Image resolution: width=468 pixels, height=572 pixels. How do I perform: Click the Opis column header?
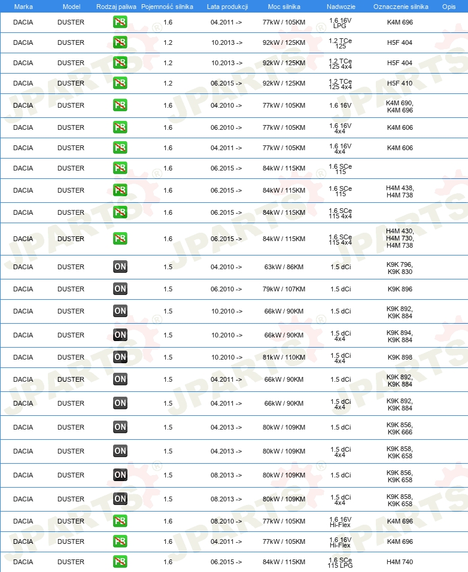[x=449, y=7]
